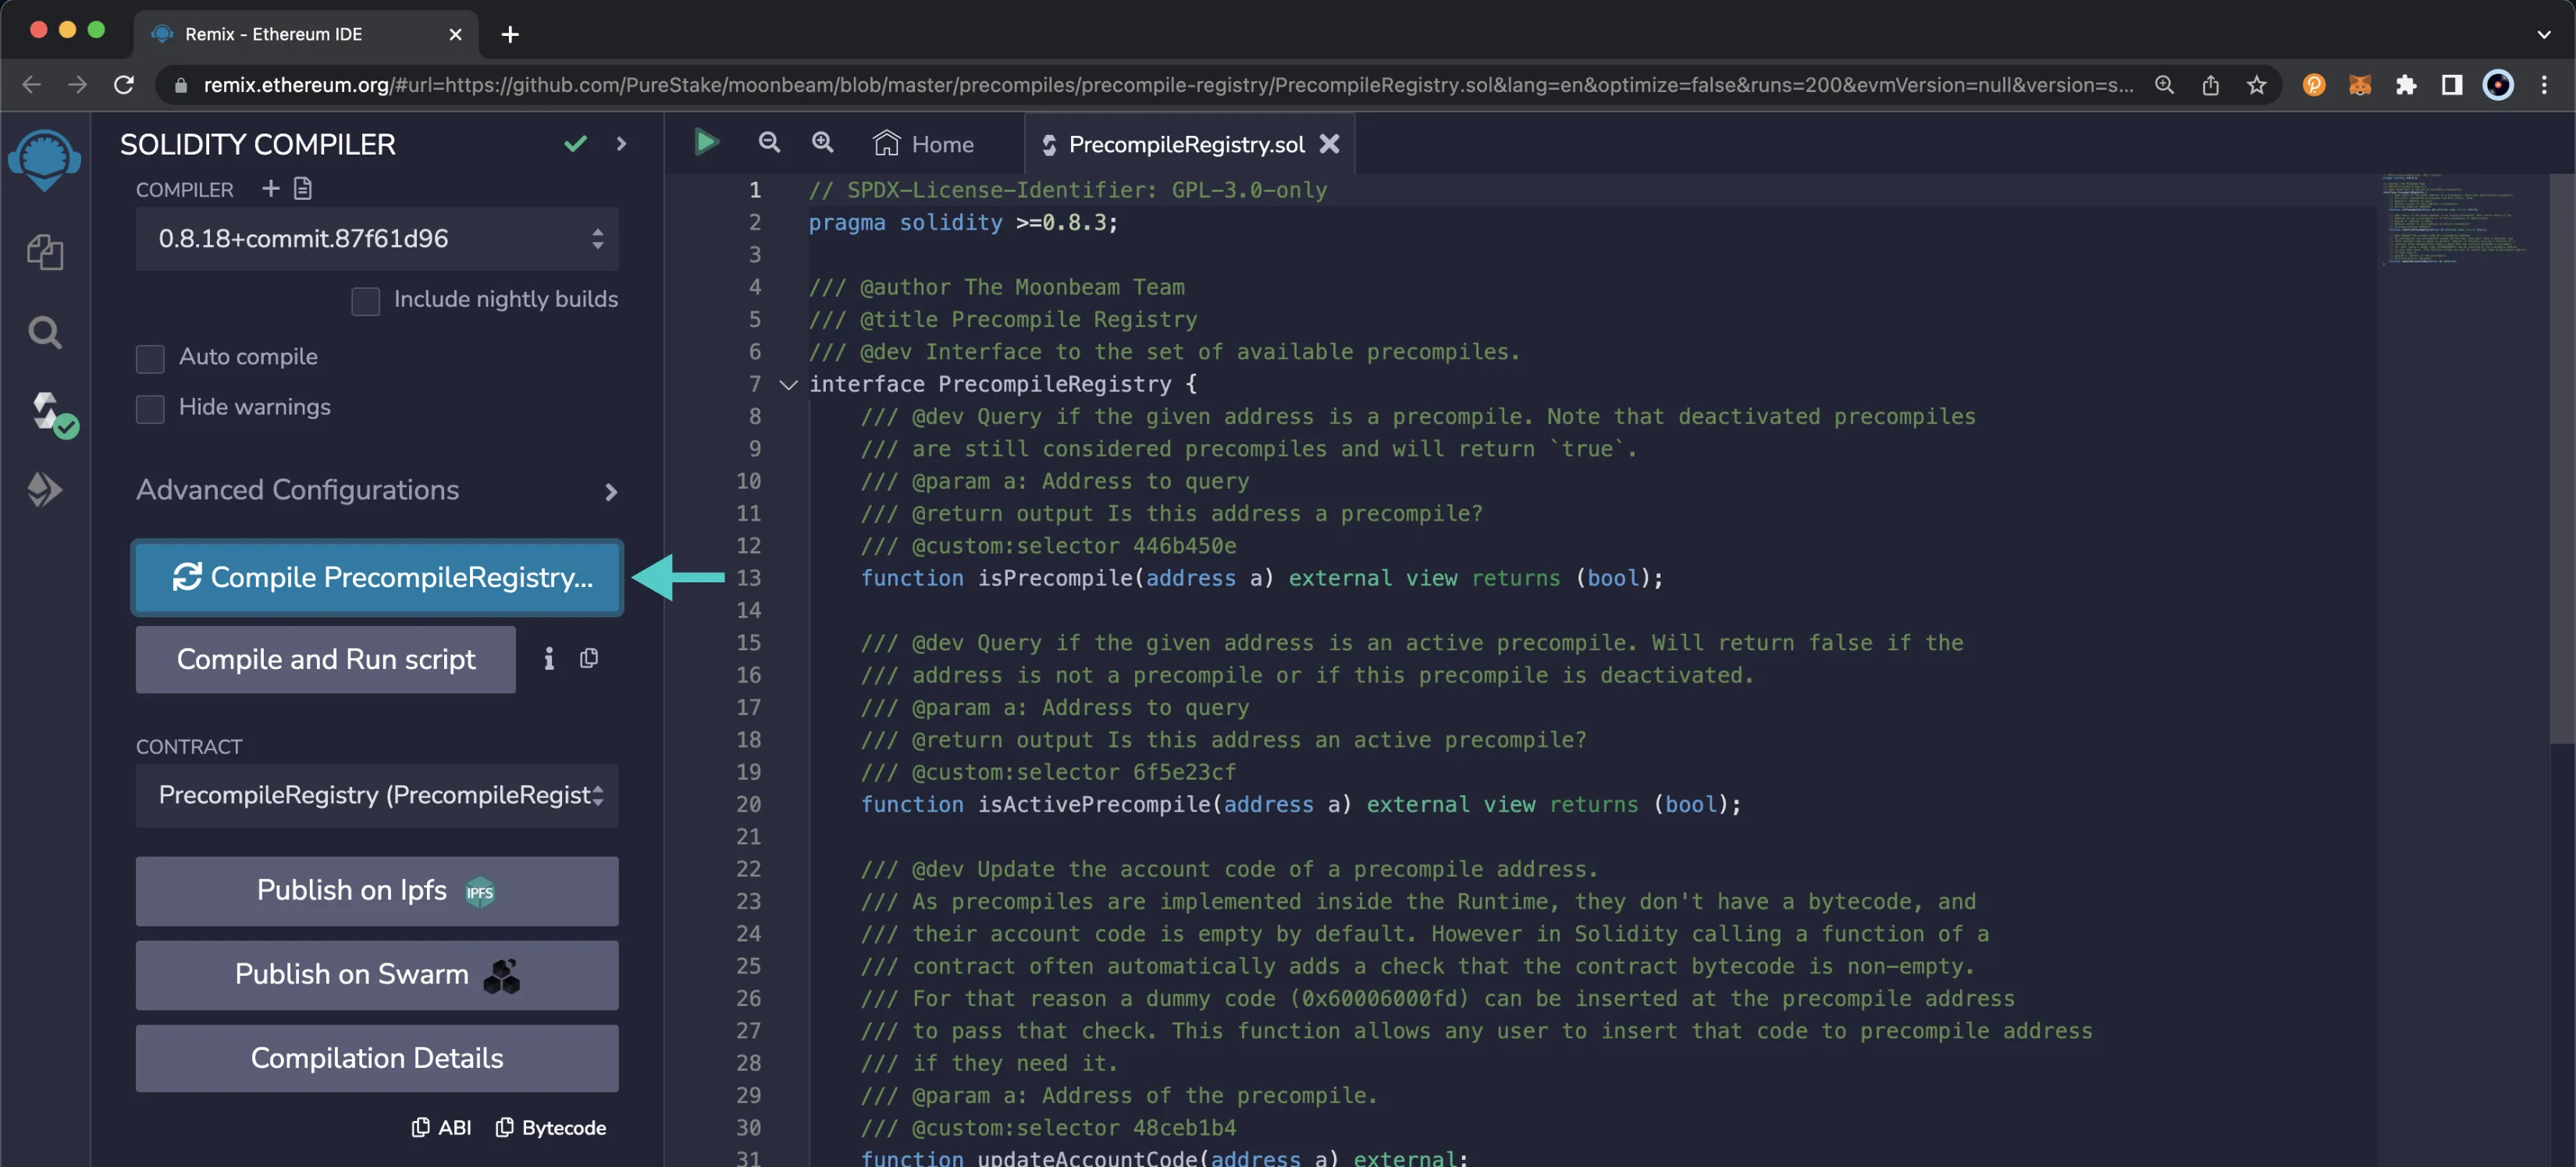Copy the ABI to clipboard

(440, 1127)
